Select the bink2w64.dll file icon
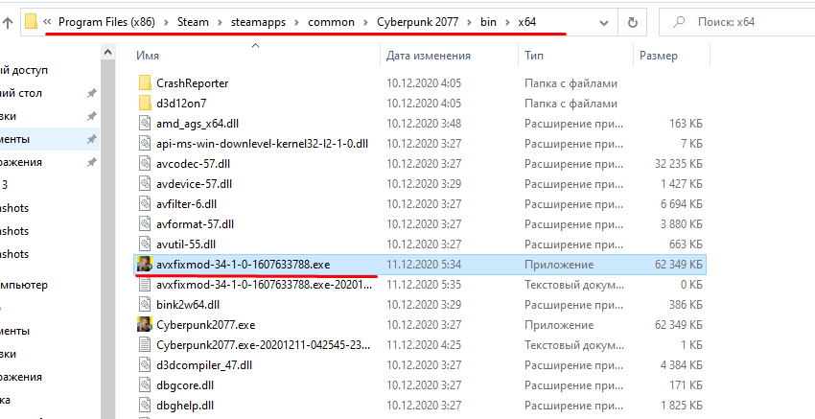The width and height of the screenshot is (815, 419). [145, 305]
